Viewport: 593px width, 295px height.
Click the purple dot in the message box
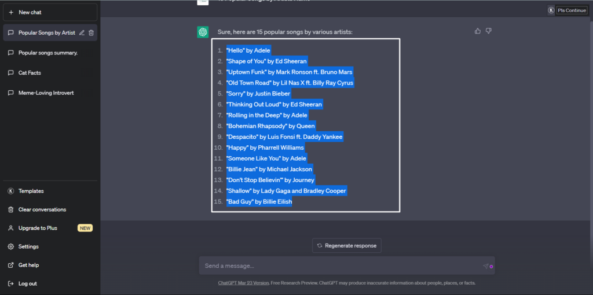click(491, 267)
